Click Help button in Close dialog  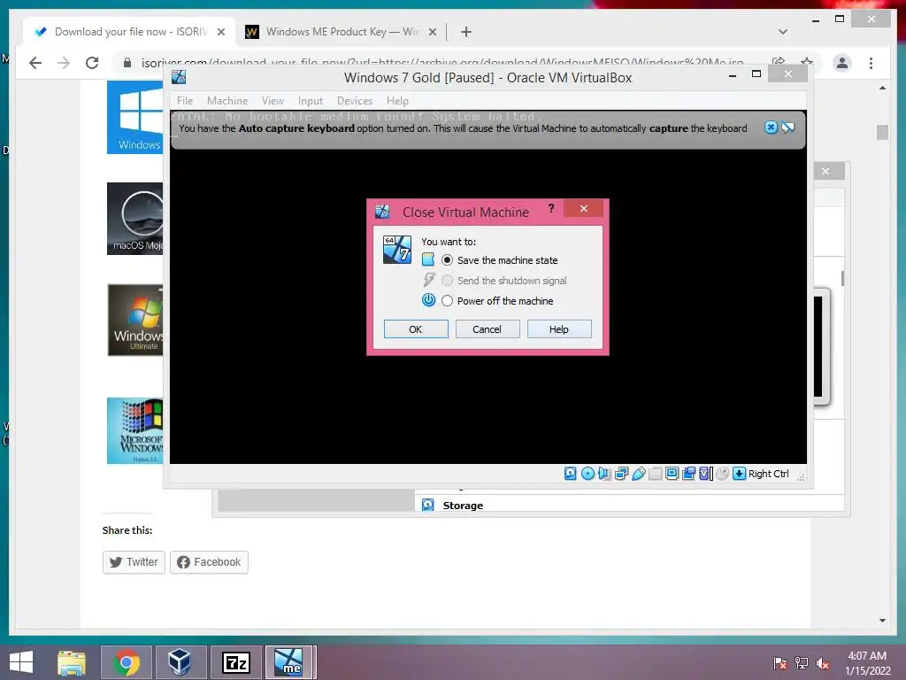559,329
